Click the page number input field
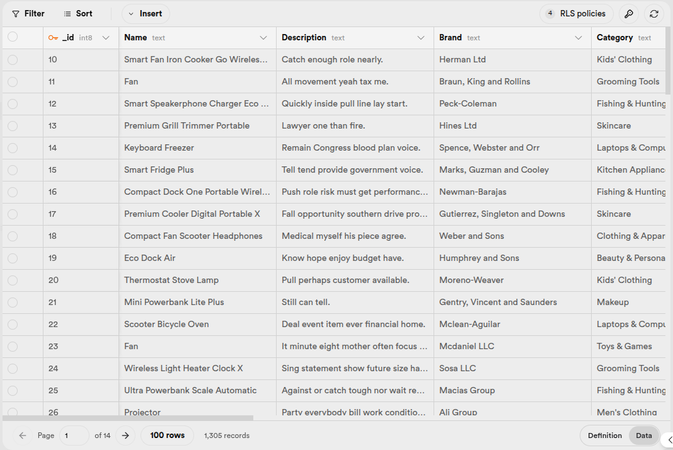Image resolution: width=673 pixels, height=450 pixels. tap(74, 436)
